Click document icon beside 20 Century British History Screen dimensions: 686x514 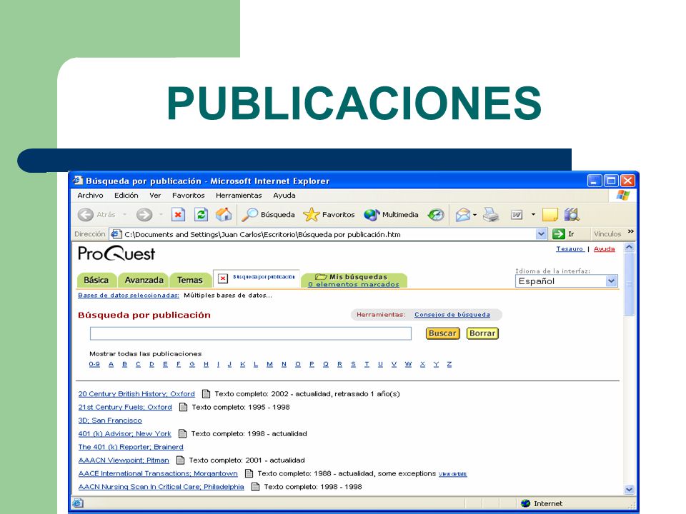(206, 394)
